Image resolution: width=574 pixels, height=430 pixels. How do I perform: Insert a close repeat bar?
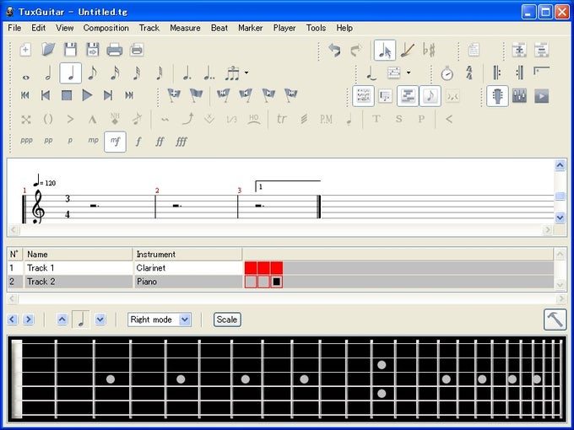[519, 73]
